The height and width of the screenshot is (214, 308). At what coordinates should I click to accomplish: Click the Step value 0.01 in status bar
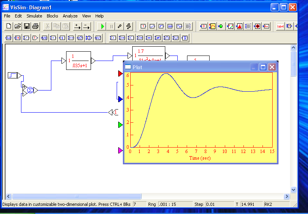pos(220,204)
